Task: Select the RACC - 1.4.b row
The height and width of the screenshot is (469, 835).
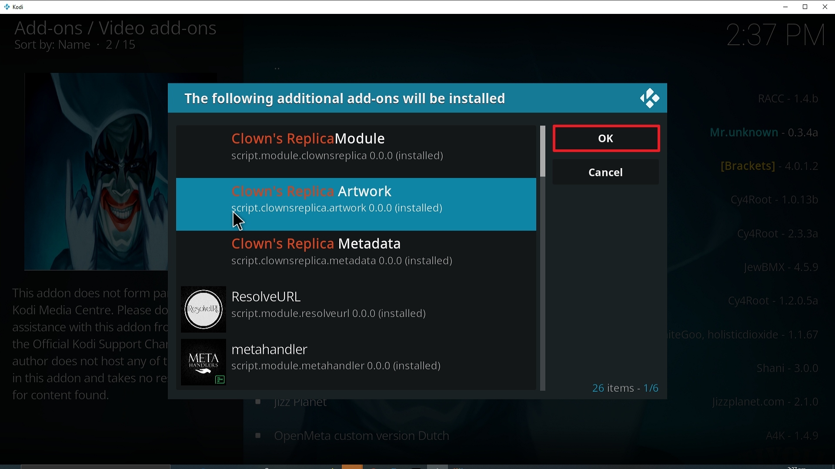Action: (x=788, y=99)
